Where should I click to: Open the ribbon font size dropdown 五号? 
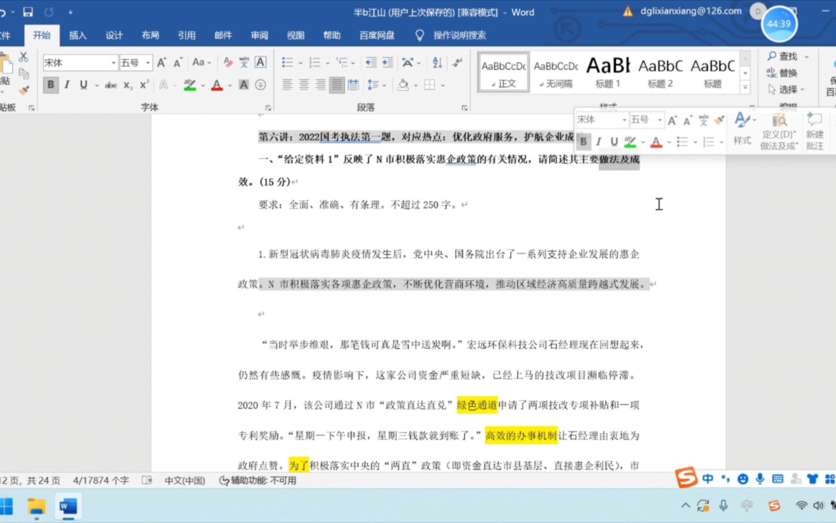[x=148, y=63]
